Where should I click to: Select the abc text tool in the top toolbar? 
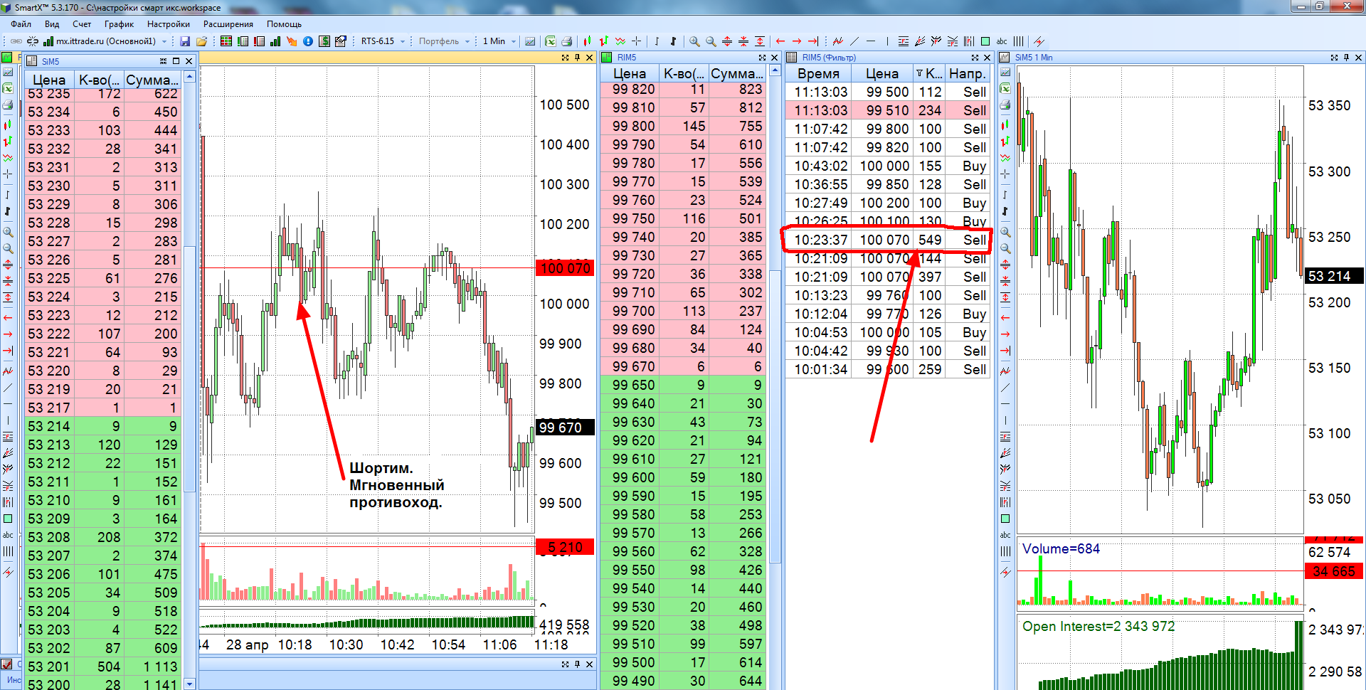(x=1002, y=41)
